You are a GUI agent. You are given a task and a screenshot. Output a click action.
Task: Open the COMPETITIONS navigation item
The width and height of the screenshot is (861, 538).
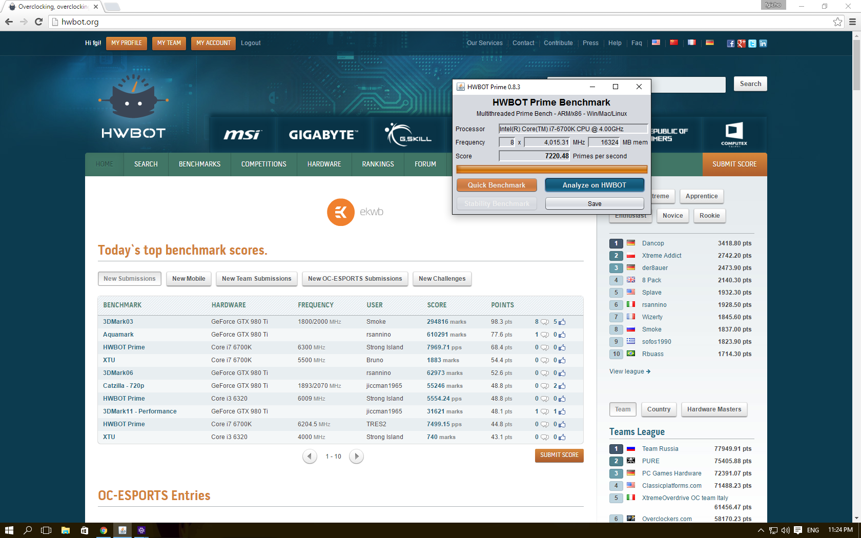(264, 164)
